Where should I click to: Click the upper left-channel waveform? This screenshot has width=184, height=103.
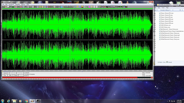77,25
